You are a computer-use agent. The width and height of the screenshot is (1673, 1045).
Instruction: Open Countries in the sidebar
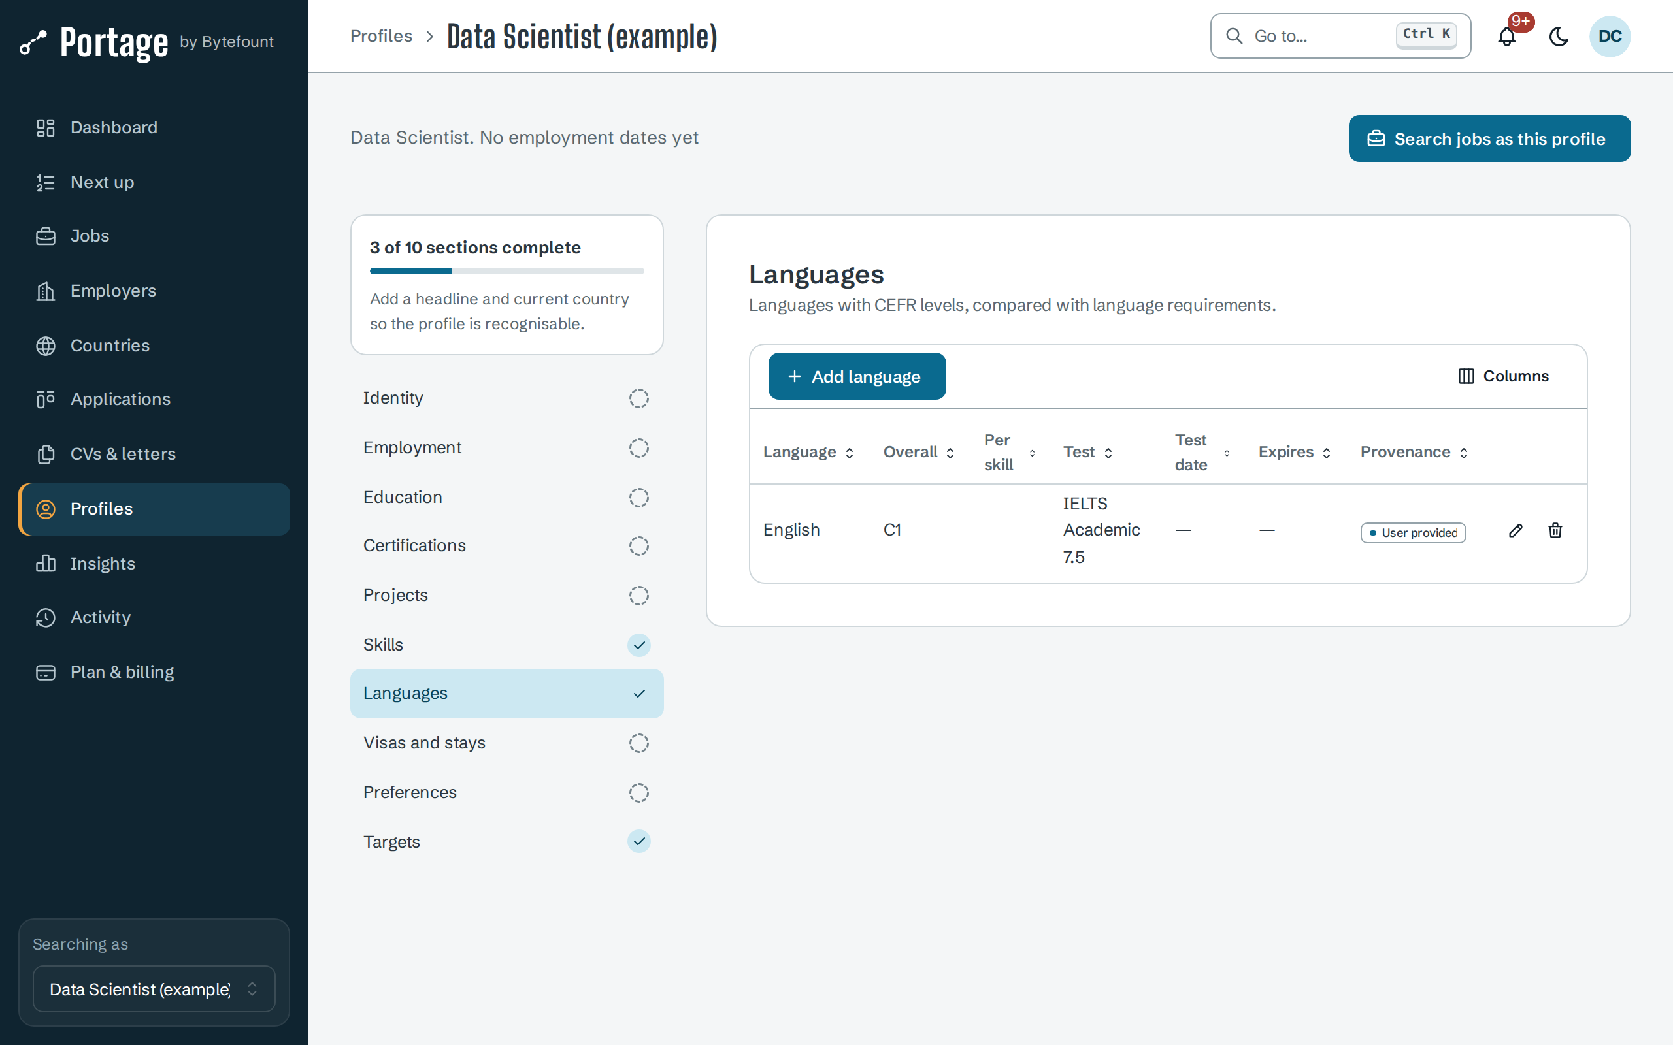coord(154,346)
